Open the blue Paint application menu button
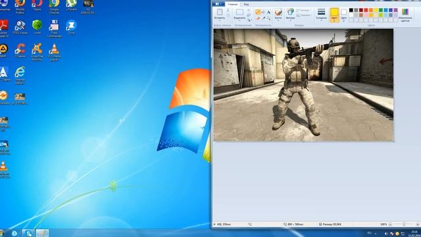The width and height of the screenshot is (421, 237). click(218, 4)
